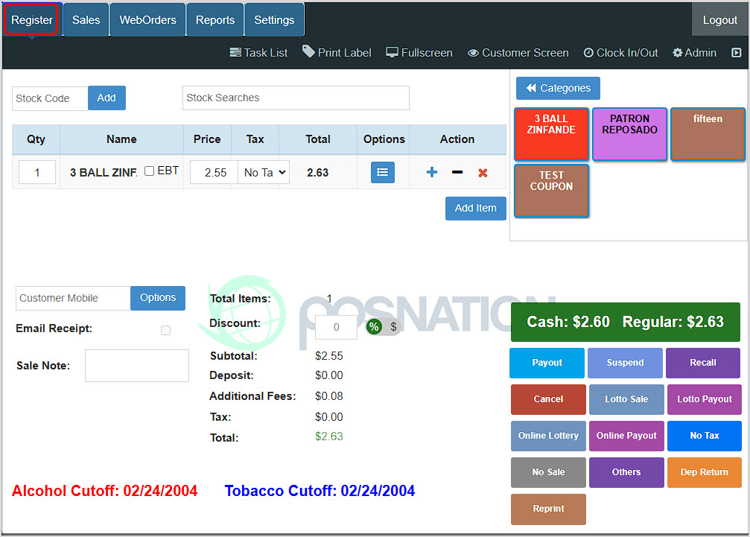This screenshot has height=537, width=750.
Task: Select the PATRON REPOSADO purple tile
Action: coord(629,134)
